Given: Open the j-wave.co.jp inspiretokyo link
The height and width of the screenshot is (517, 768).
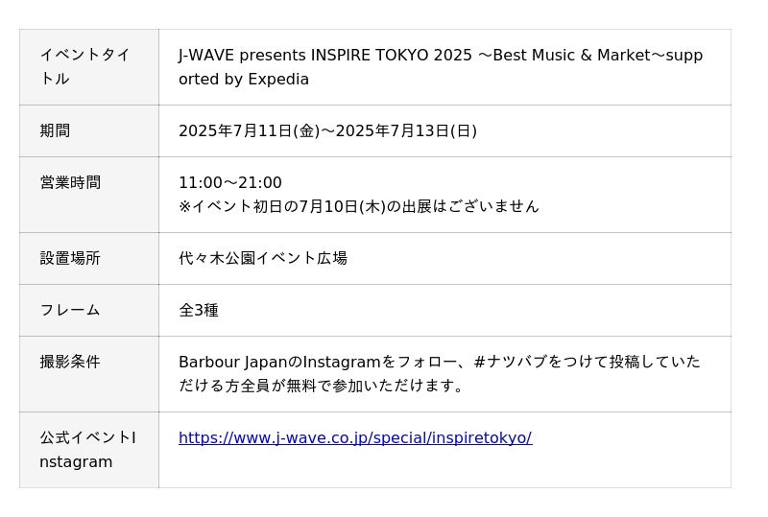Looking at the screenshot, I should (x=354, y=438).
